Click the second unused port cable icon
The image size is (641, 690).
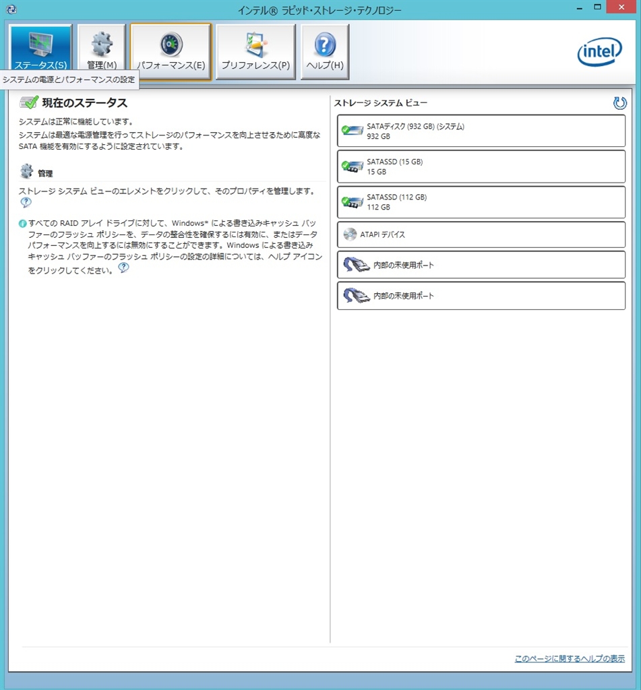(356, 296)
